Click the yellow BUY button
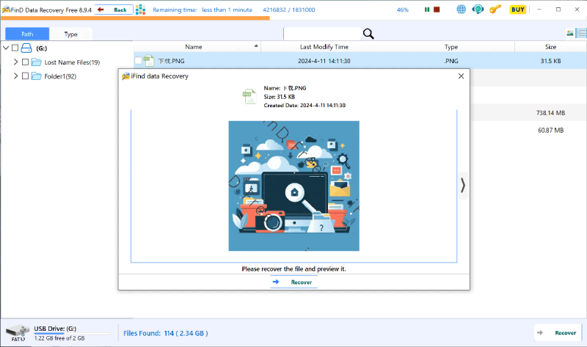 click(518, 10)
